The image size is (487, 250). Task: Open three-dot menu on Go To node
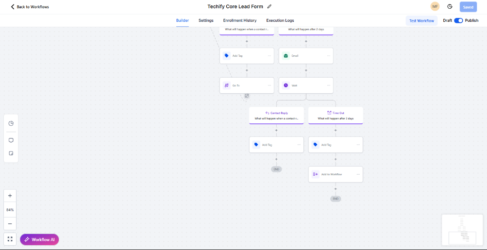[269, 85]
